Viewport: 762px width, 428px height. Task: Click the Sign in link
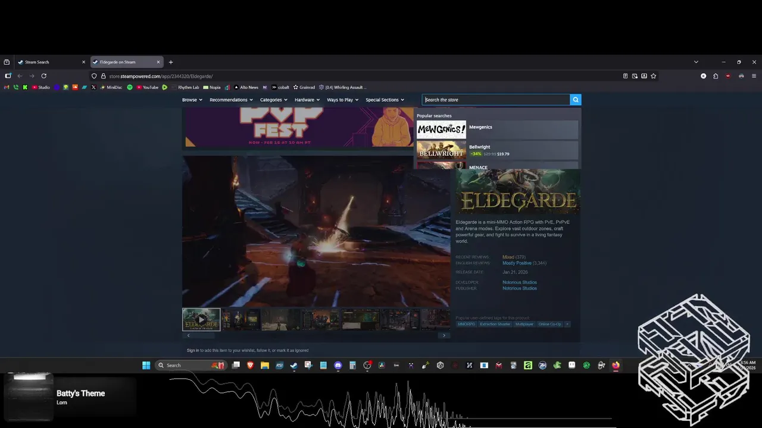tap(193, 350)
